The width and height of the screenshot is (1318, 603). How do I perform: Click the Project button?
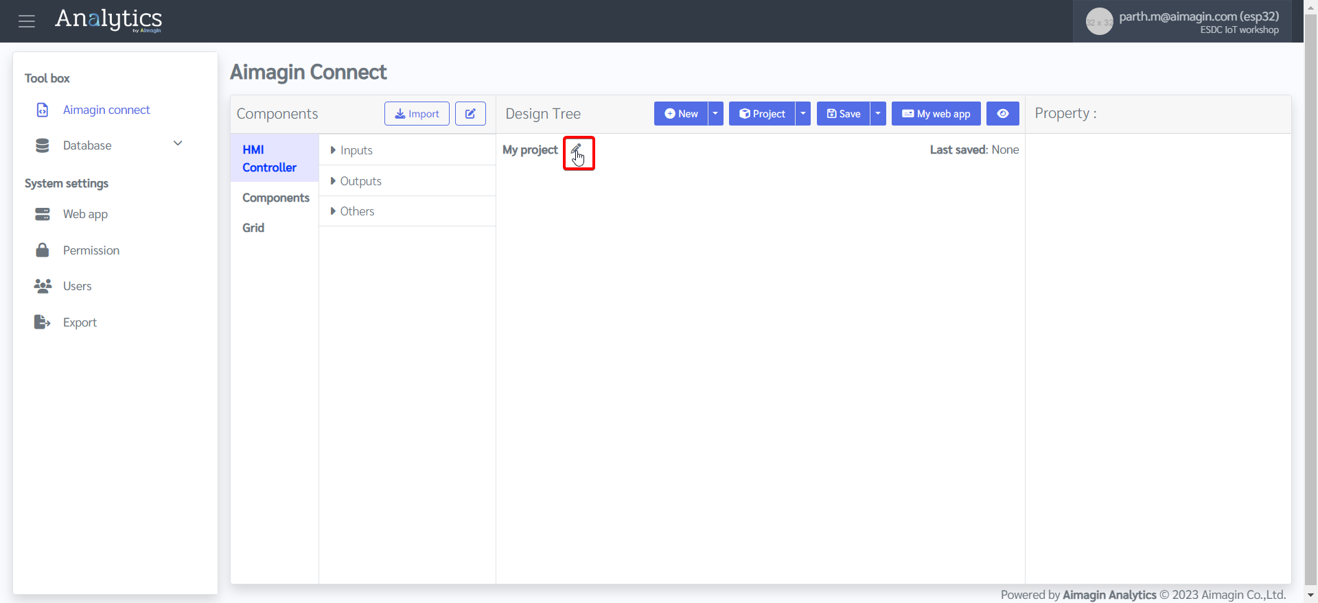tap(762, 114)
